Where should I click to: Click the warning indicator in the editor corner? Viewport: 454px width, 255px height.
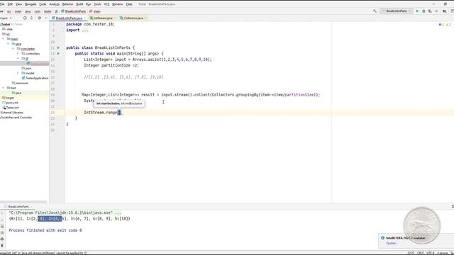pos(448,25)
